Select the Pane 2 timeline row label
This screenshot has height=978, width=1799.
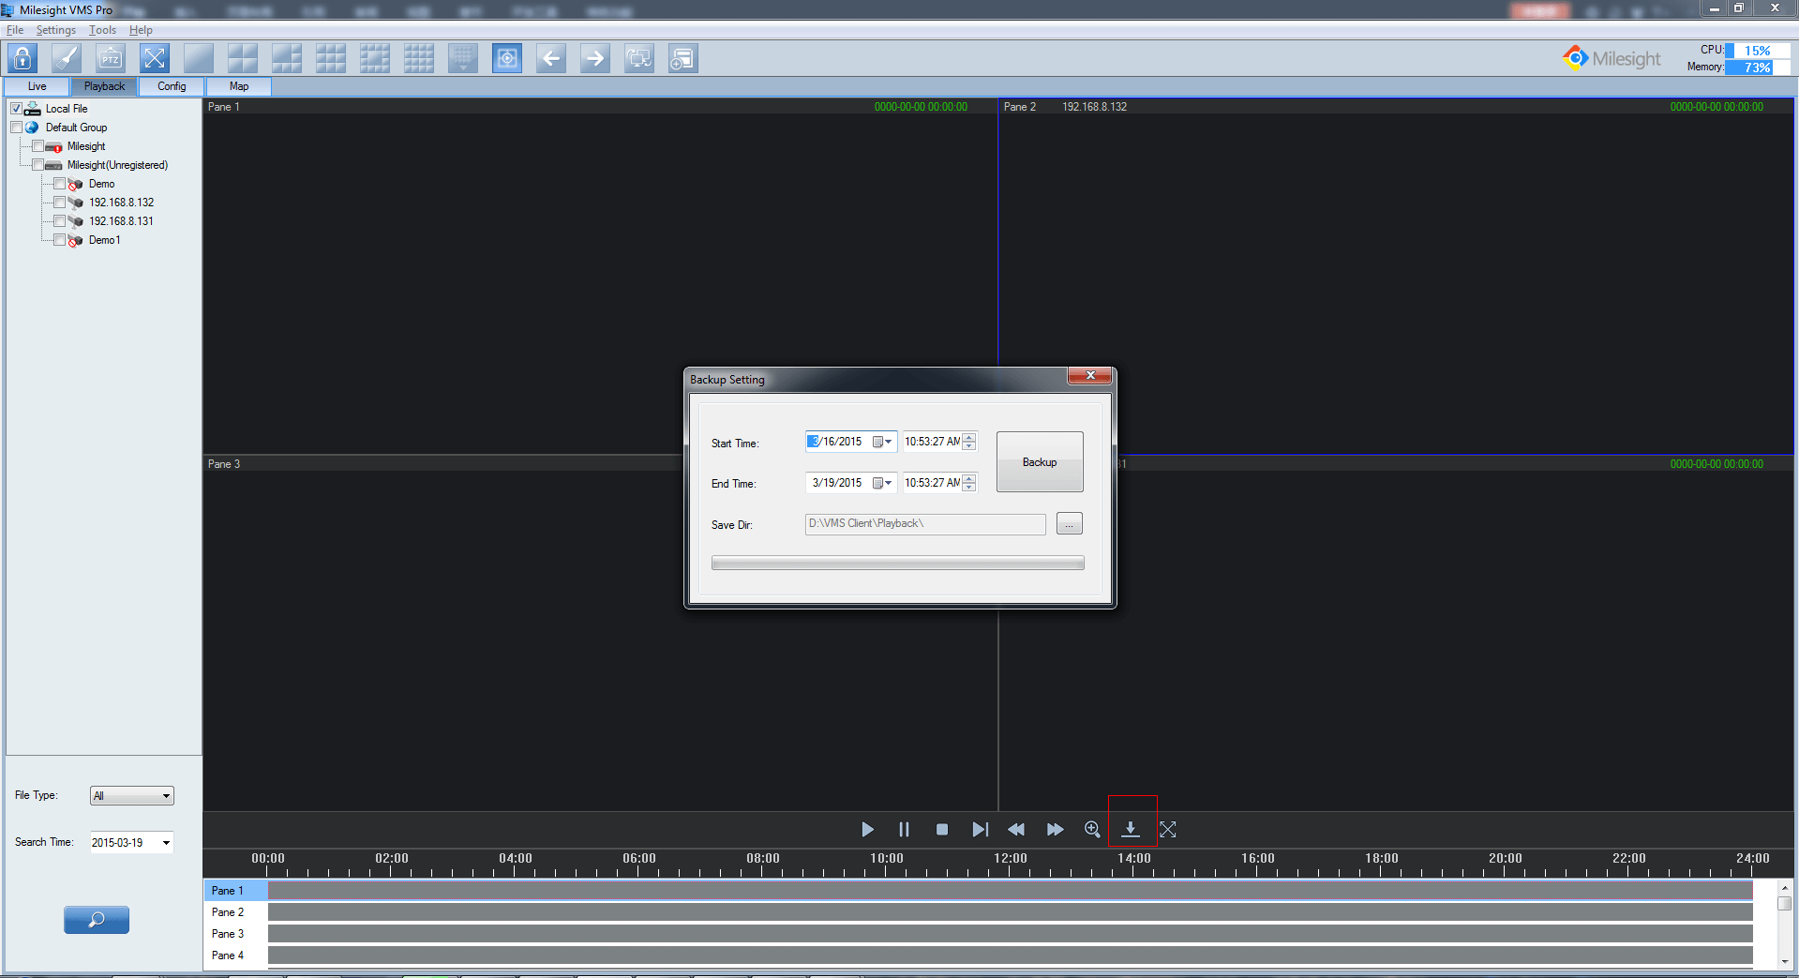click(228, 912)
